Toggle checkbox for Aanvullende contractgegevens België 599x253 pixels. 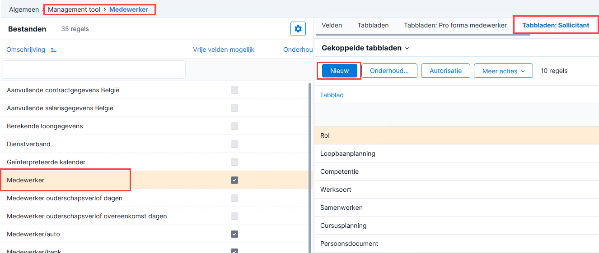(234, 90)
